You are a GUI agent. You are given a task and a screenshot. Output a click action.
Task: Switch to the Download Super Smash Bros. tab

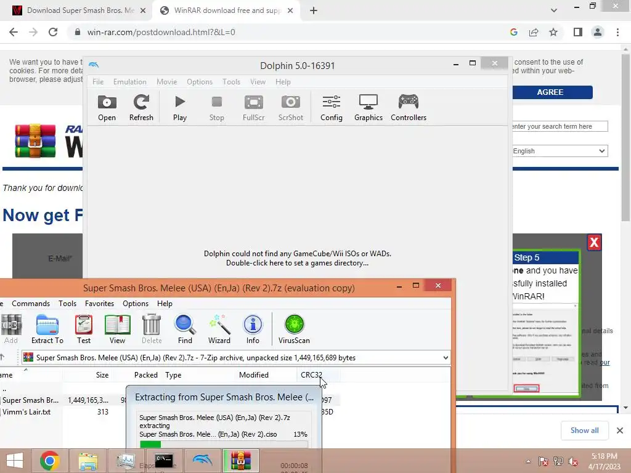pos(76,10)
